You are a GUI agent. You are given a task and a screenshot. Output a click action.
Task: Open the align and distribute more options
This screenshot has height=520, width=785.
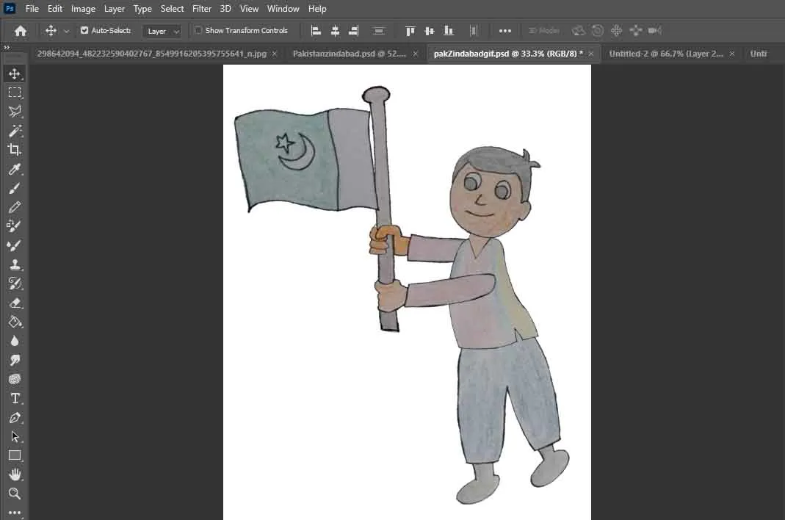(x=505, y=31)
